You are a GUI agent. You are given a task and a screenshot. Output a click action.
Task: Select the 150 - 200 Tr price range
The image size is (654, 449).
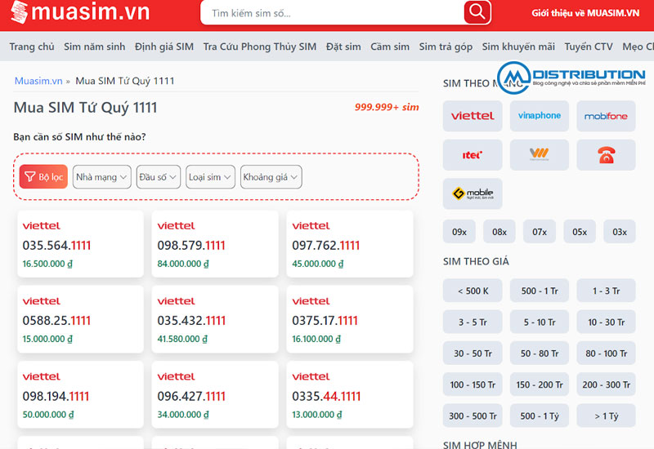tap(540, 384)
